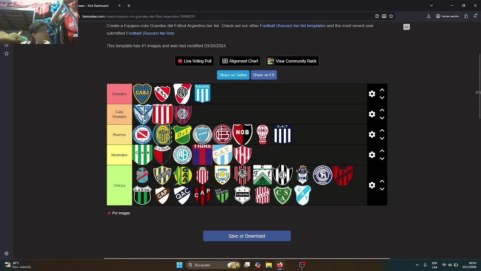This screenshot has width=481, height=271.
Task: Click Share on FB button
Action: [x=264, y=75]
